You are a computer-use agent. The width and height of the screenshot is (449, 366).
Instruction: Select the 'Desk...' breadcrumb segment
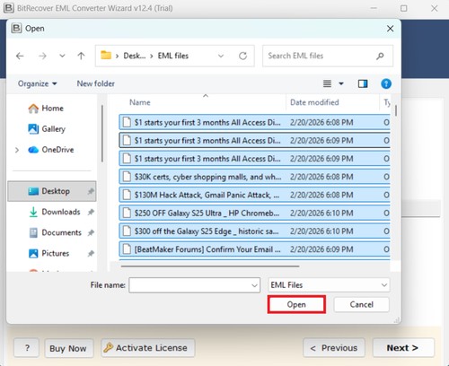pyautogui.click(x=135, y=56)
